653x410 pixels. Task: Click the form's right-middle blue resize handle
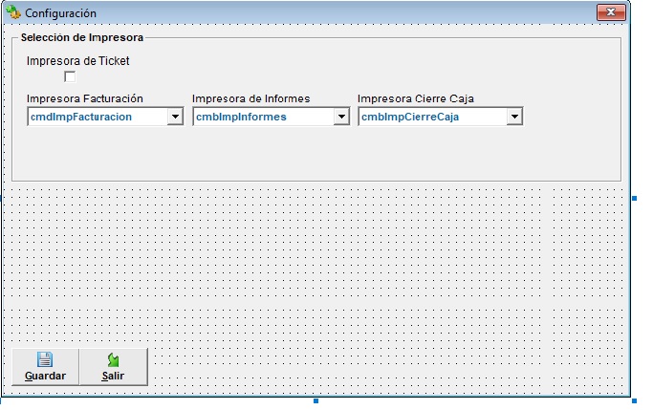click(x=635, y=198)
